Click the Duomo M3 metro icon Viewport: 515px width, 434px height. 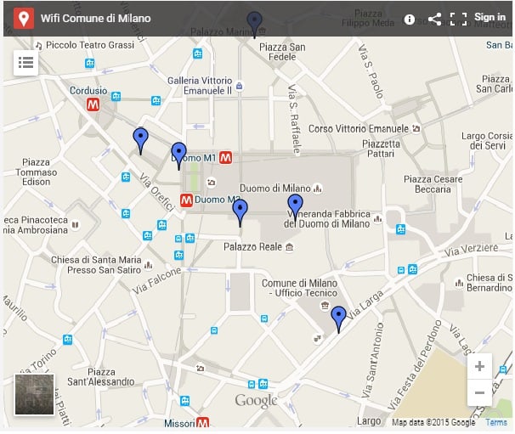186,200
